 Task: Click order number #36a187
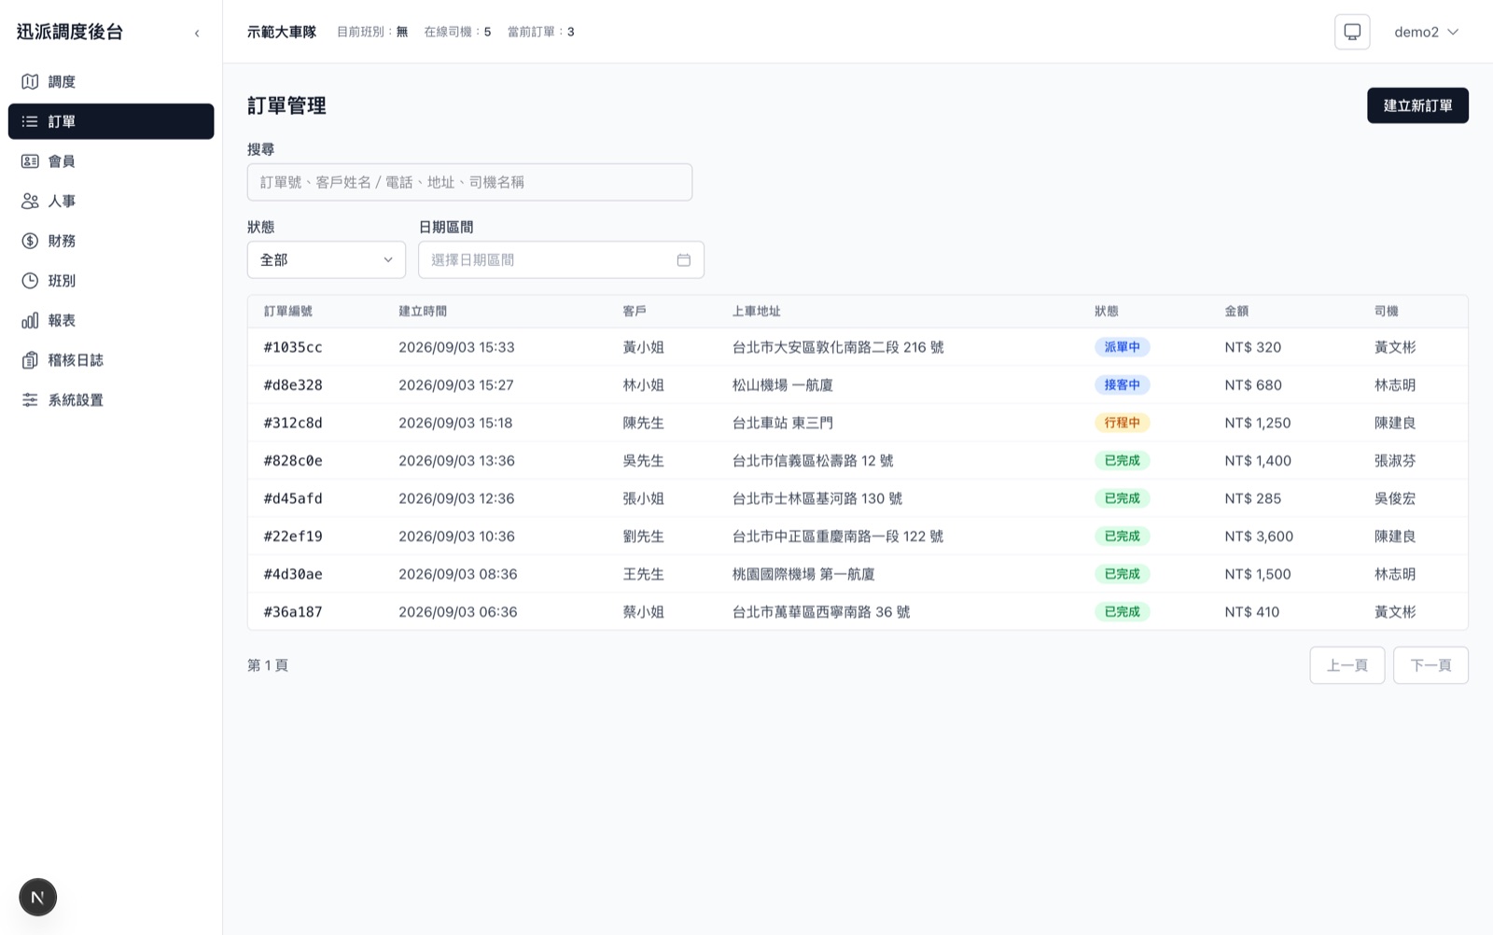pyautogui.click(x=293, y=612)
